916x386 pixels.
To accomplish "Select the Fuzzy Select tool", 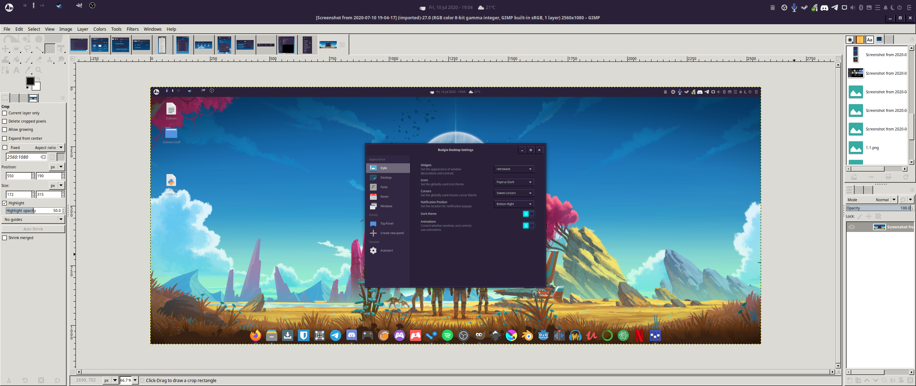I will (x=39, y=49).
